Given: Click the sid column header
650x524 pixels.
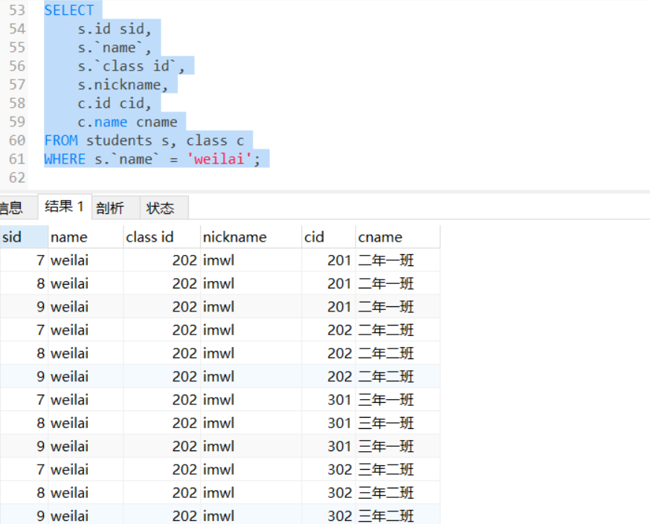Looking at the screenshot, I should (13, 237).
